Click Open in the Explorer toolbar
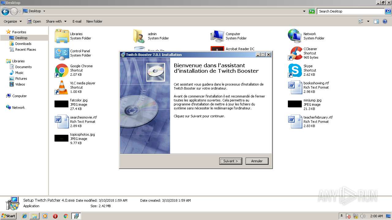The width and height of the screenshot is (392, 220). (34, 21)
